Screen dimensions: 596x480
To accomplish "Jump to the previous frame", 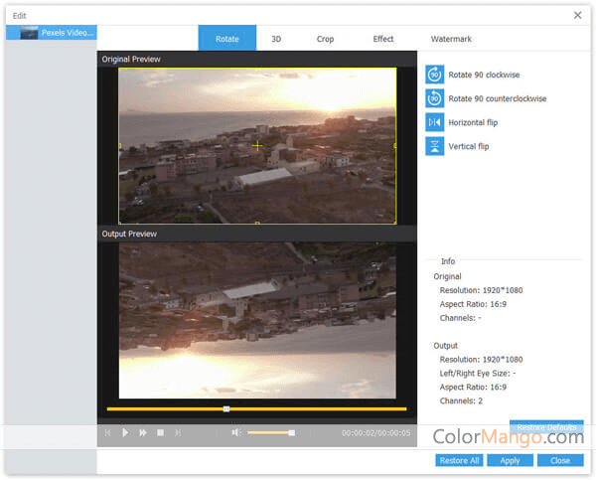I will click(107, 432).
